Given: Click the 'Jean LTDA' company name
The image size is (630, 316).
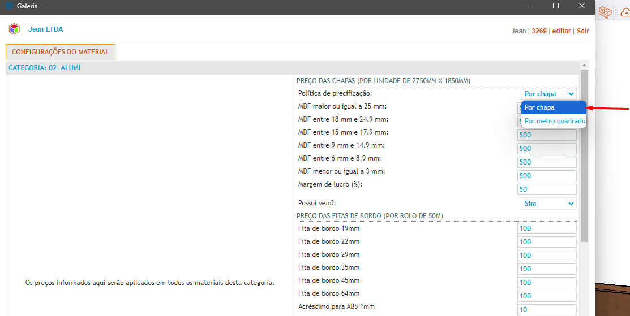Looking at the screenshot, I should click(46, 29).
